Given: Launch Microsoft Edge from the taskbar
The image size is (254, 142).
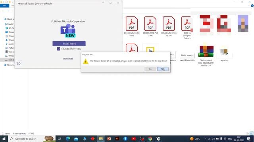Looking at the screenshot, I should 68,138.
